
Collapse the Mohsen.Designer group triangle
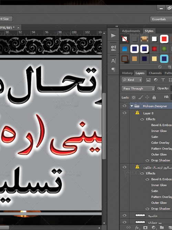click(132, 106)
